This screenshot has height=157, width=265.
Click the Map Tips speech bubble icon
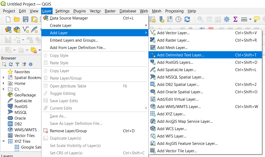pos(257,19)
